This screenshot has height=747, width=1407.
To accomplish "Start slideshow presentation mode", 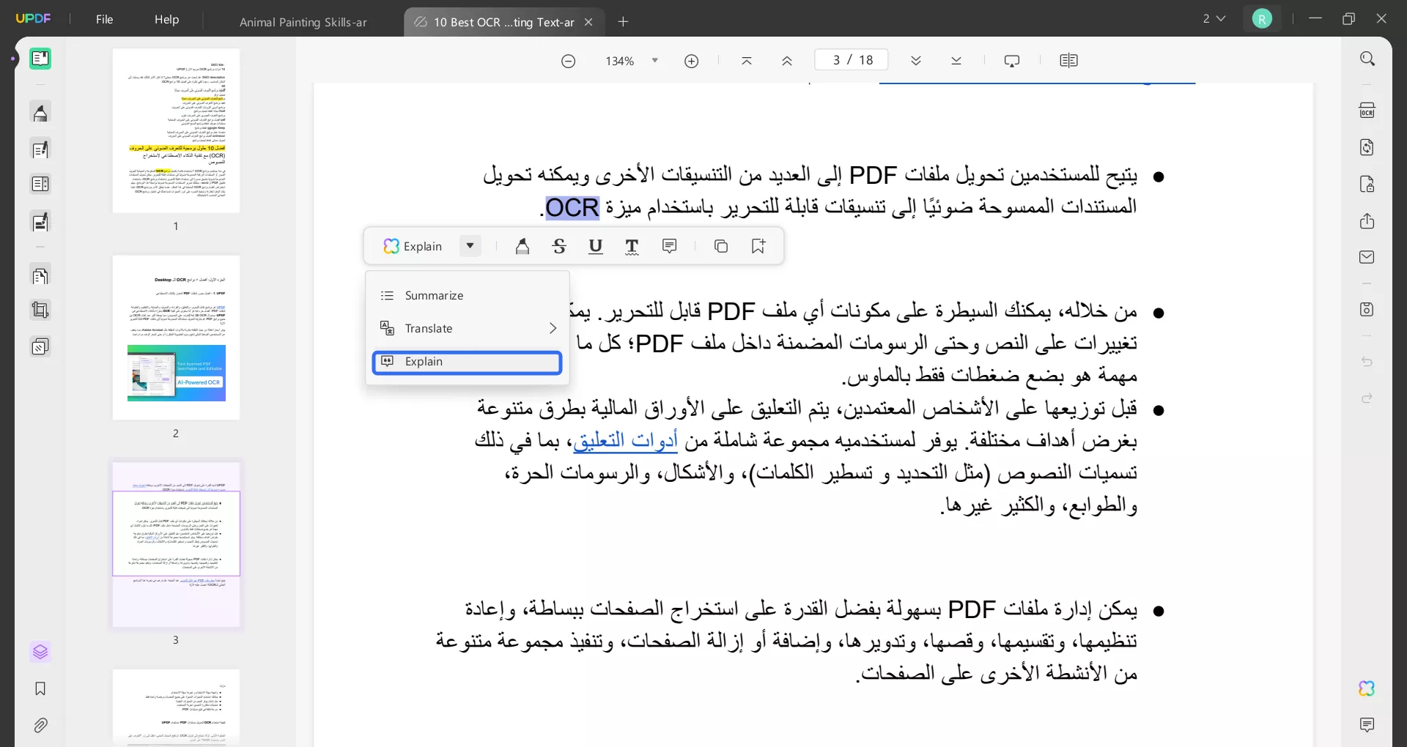I will click(x=1012, y=61).
